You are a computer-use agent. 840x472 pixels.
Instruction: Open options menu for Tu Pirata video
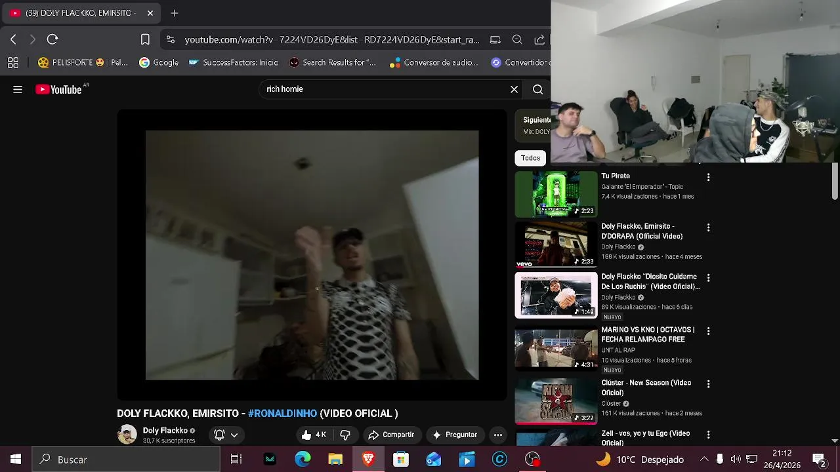point(708,177)
